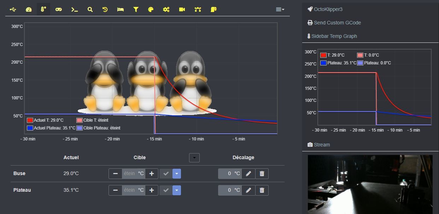Click the Actuel column header
This screenshot has height=214, width=439.
[x=71, y=158]
